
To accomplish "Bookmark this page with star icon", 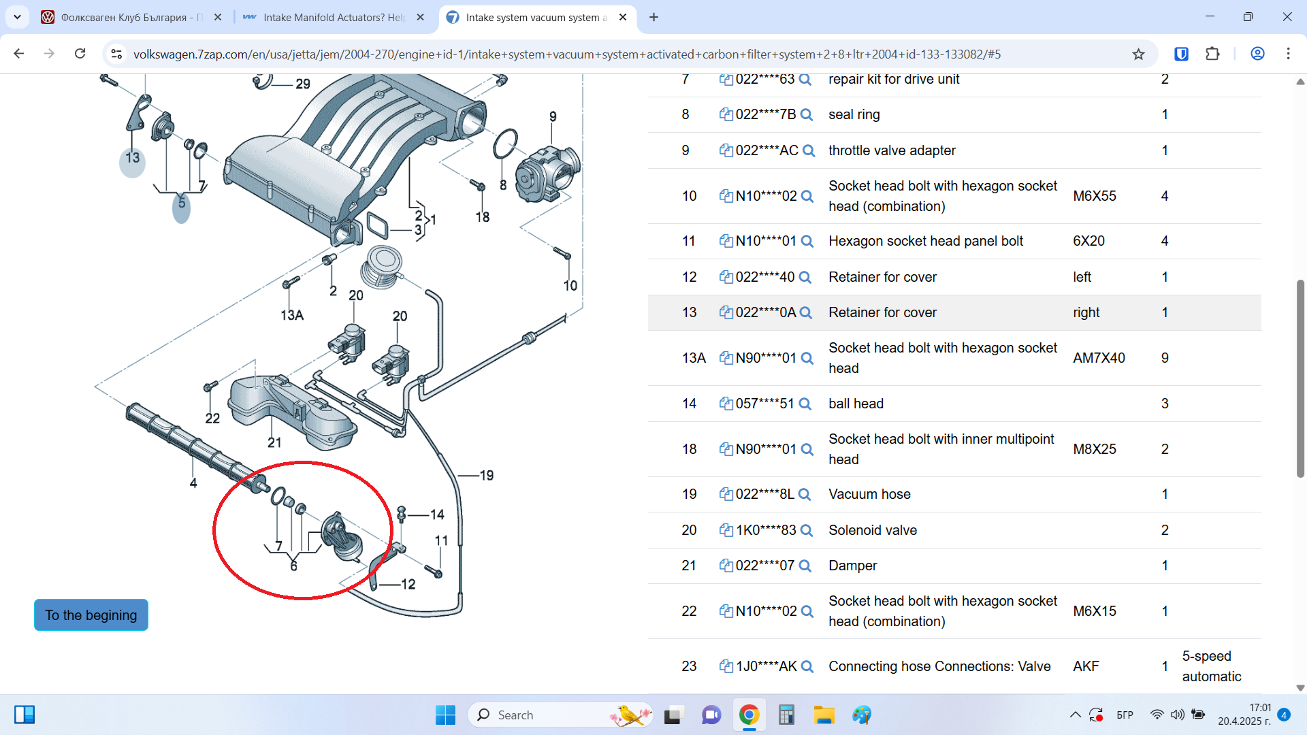I will click(1138, 54).
